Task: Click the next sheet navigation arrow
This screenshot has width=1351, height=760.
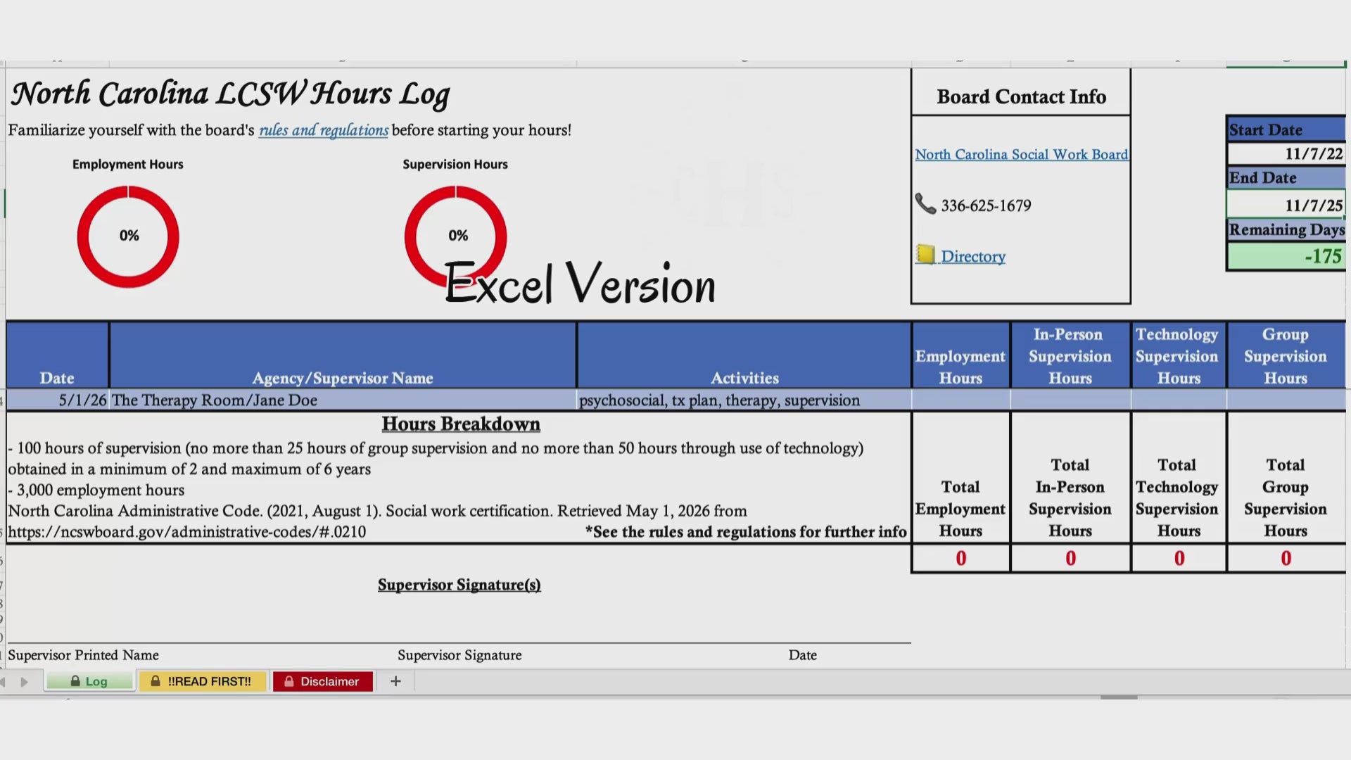Action: [25, 681]
